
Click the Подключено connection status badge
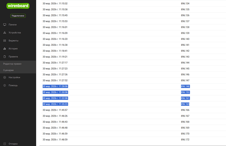18,16
